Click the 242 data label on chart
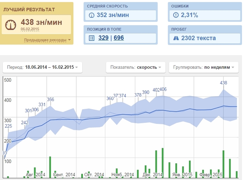 click(x=25, y=123)
